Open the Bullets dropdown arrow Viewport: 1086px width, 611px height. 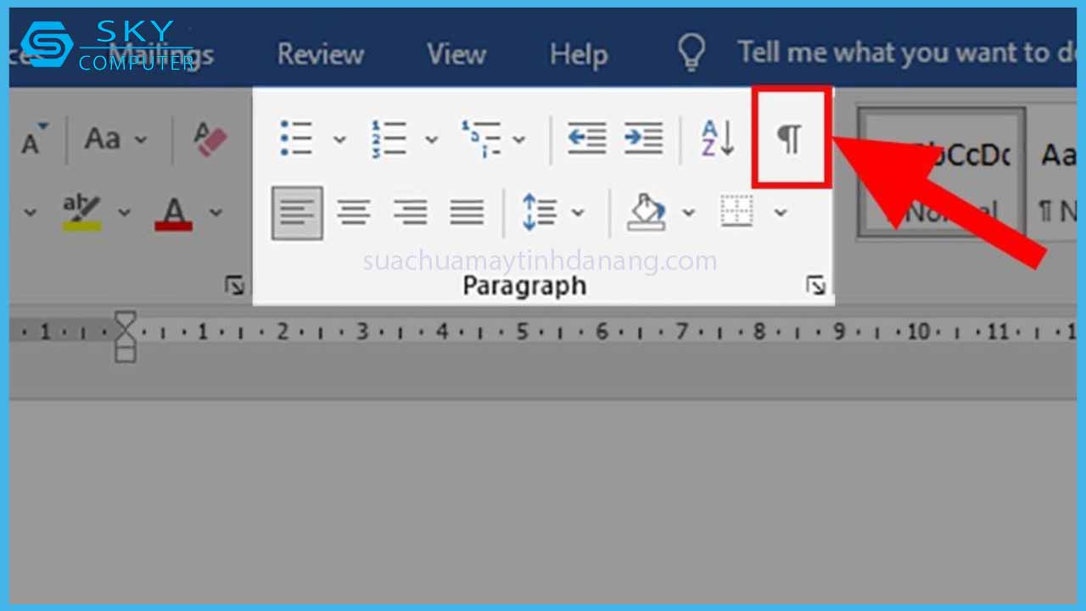(x=339, y=139)
